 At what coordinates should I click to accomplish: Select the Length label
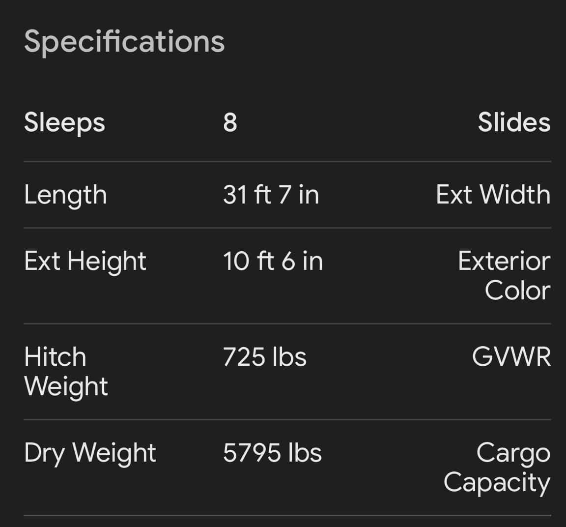click(65, 195)
